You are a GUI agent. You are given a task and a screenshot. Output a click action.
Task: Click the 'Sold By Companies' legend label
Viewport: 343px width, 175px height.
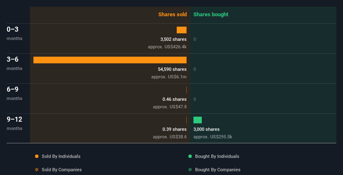[62, 170]
